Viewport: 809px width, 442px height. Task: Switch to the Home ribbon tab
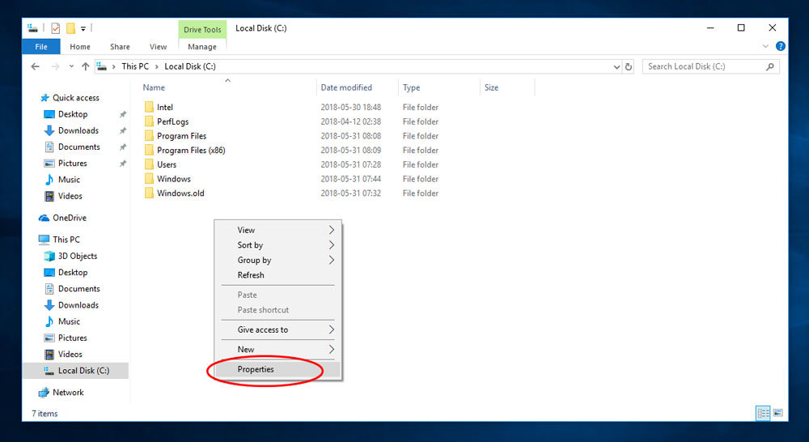pyautogui.click(x=80, y=46)
